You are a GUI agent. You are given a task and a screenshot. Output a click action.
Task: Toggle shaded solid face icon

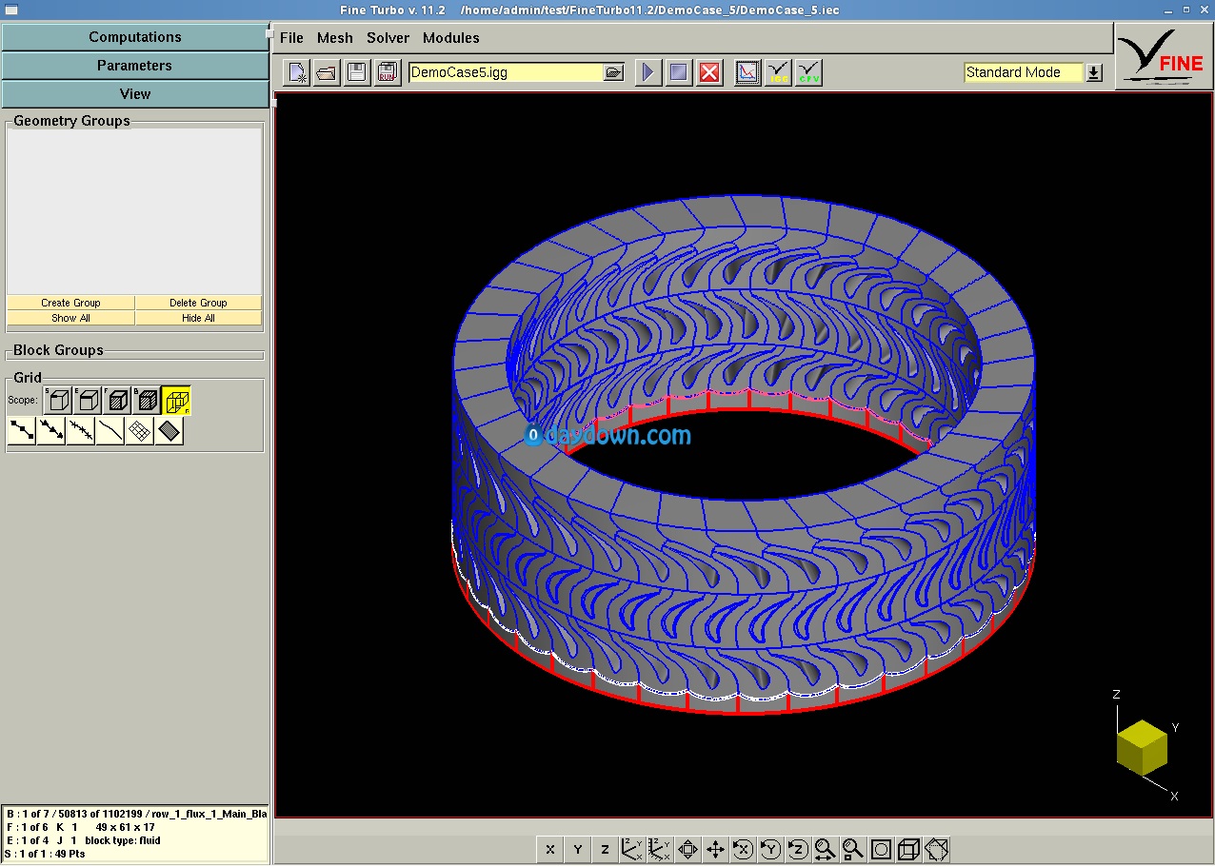coord(169,431)
